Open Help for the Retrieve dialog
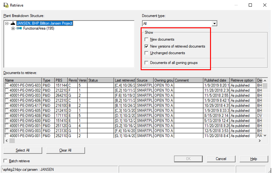The height and width of the screenshot is (173, 272). (253, 159)
